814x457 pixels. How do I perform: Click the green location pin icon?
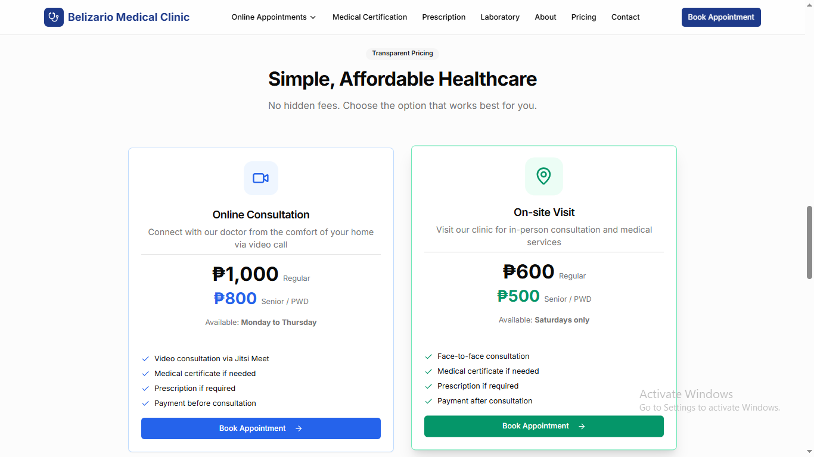click(x=543, y=176)
